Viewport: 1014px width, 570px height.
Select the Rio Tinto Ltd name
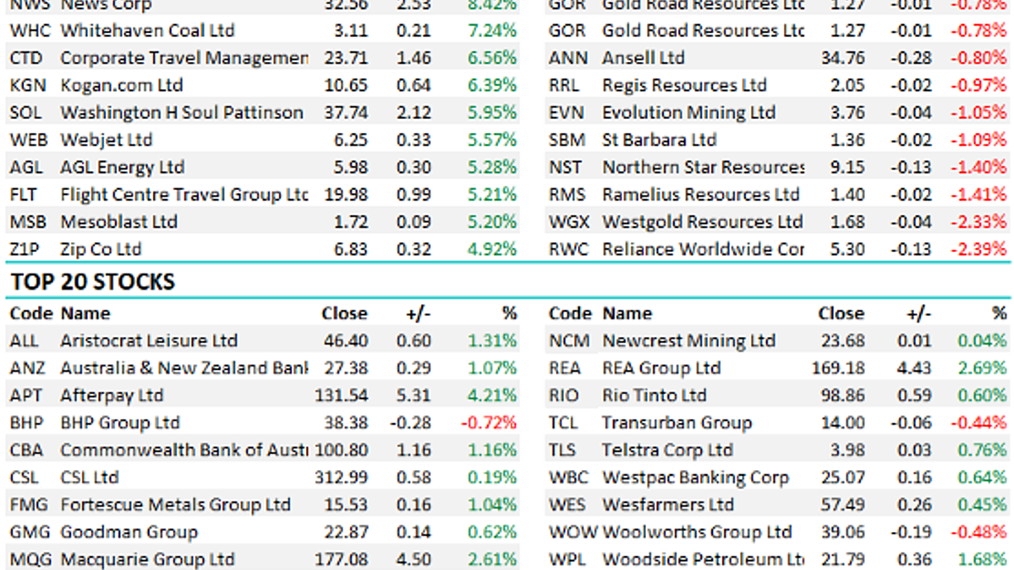654,395
